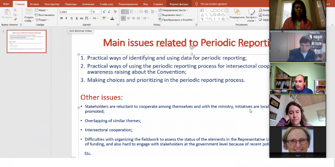
Task: Open the change case Aa dropdown
Action: tap(95, 18)
